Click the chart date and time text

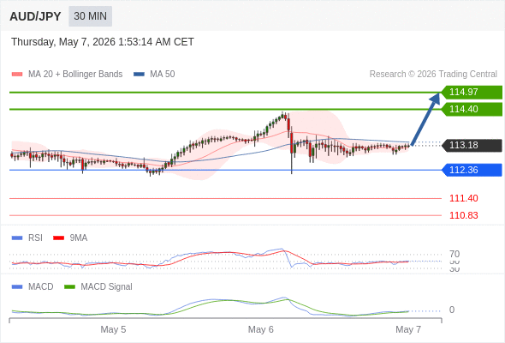[103, 42]
